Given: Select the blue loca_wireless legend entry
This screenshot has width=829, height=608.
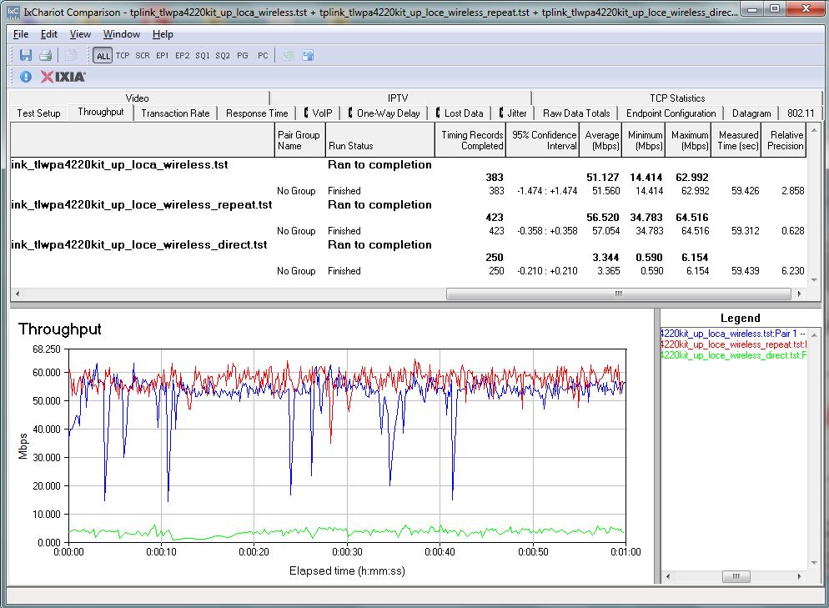Looking at the screenshot, I should tap(733, 334).
